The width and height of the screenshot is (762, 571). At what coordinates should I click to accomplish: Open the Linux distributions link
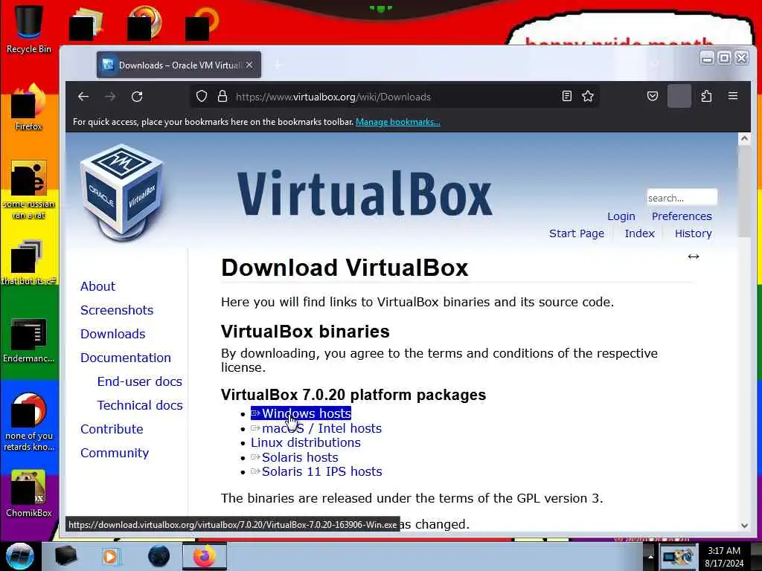306,443
